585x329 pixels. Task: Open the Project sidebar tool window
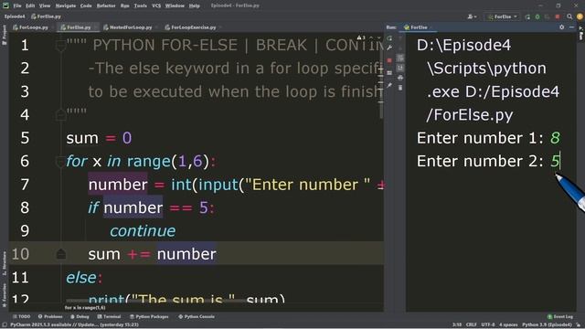[x=5, y=36]
